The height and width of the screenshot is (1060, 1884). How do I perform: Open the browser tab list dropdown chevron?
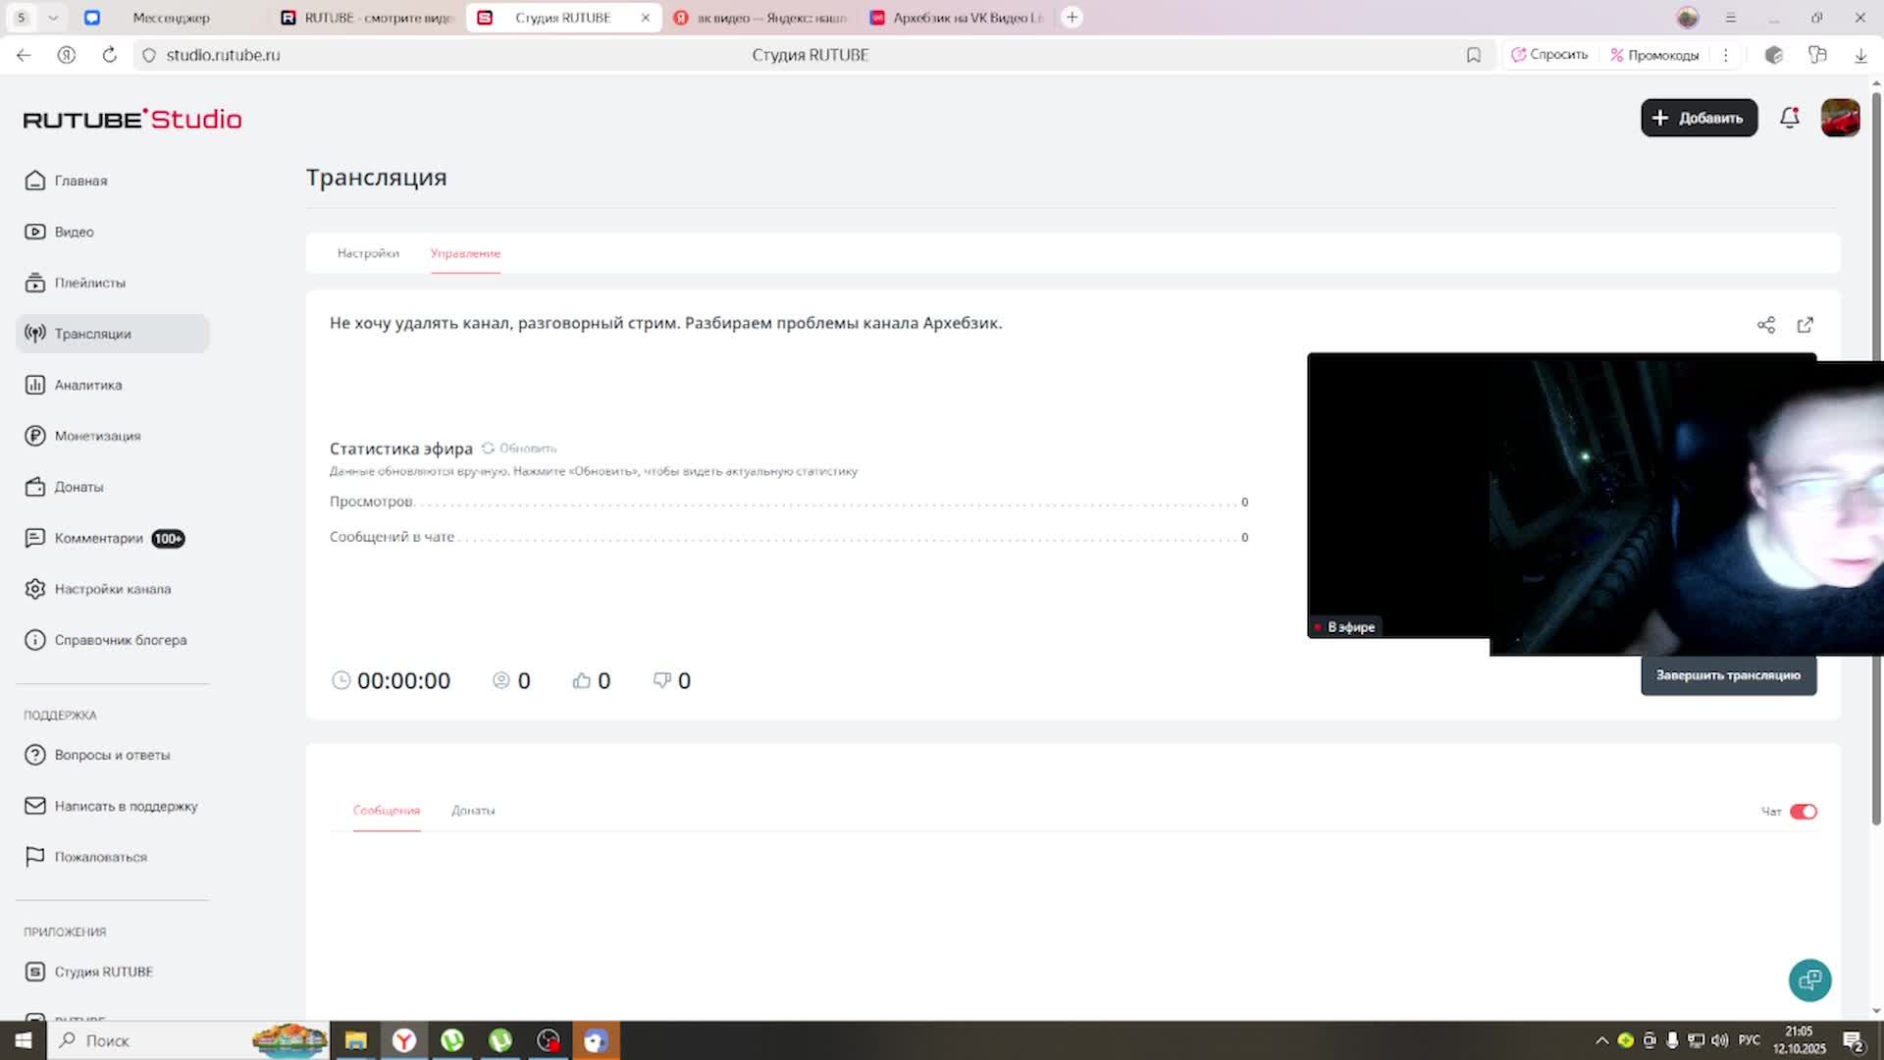(x=53, y=18)
